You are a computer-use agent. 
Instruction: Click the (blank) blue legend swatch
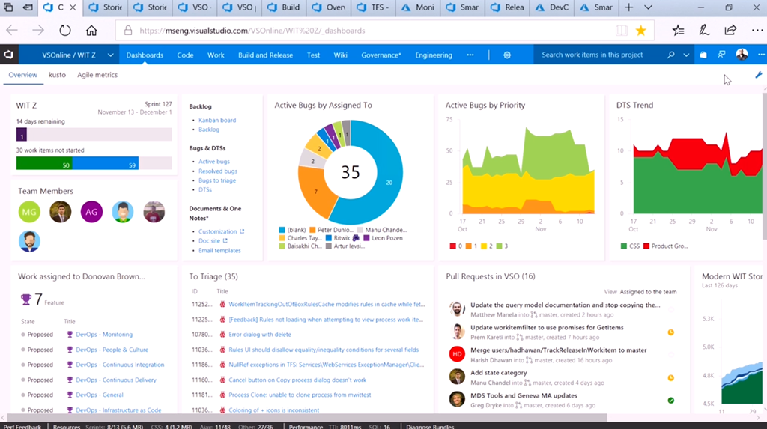[x=282, y=230]
